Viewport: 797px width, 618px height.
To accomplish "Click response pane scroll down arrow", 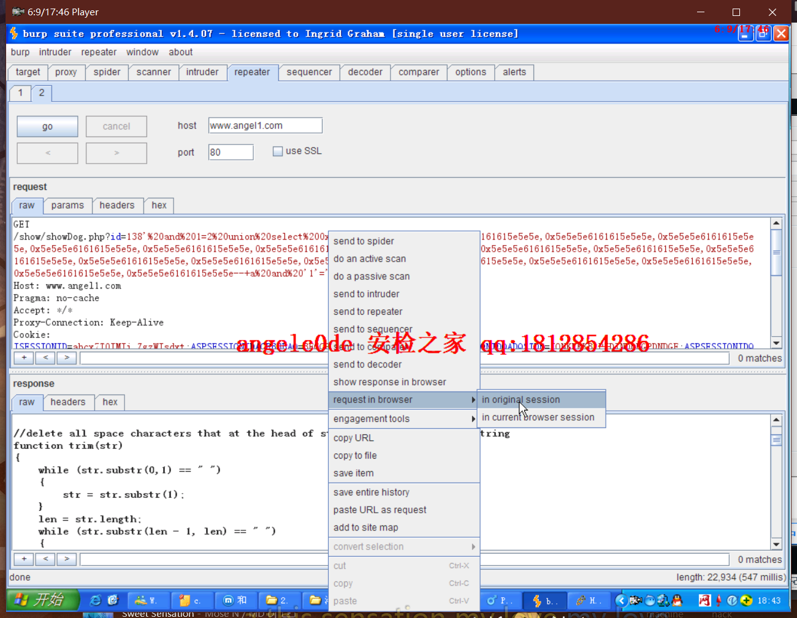I will click(x=776, y=545).
